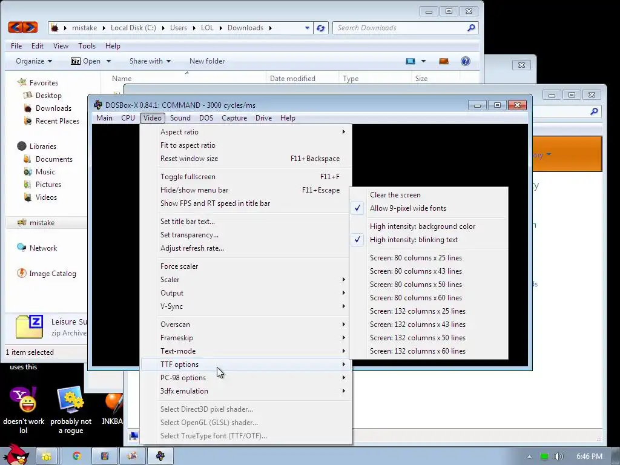
Task: Click the INKBA desktop icon
Action: (114, 401)
